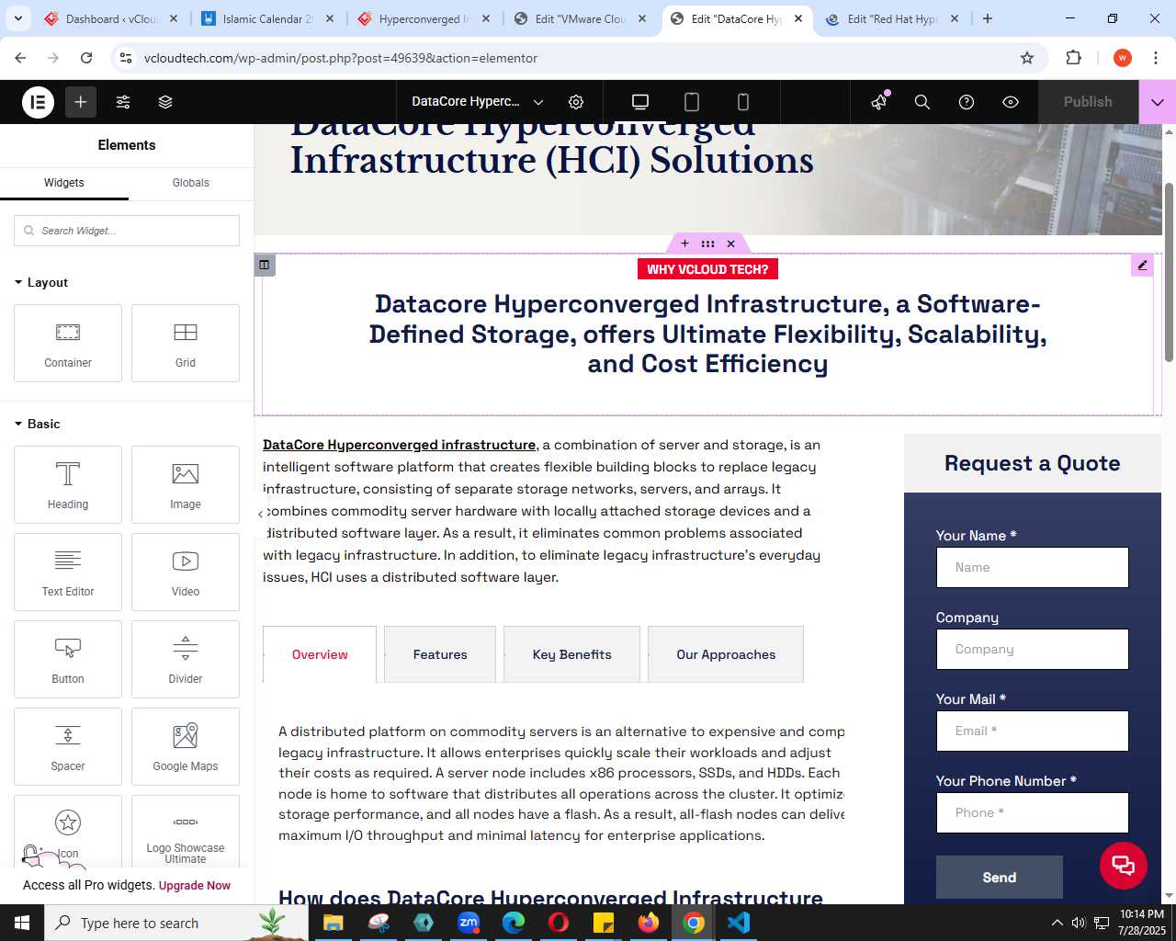Bookmark this page with star icon
The width and height of the screenshot is (1176, 941).
click(1027, 58)
